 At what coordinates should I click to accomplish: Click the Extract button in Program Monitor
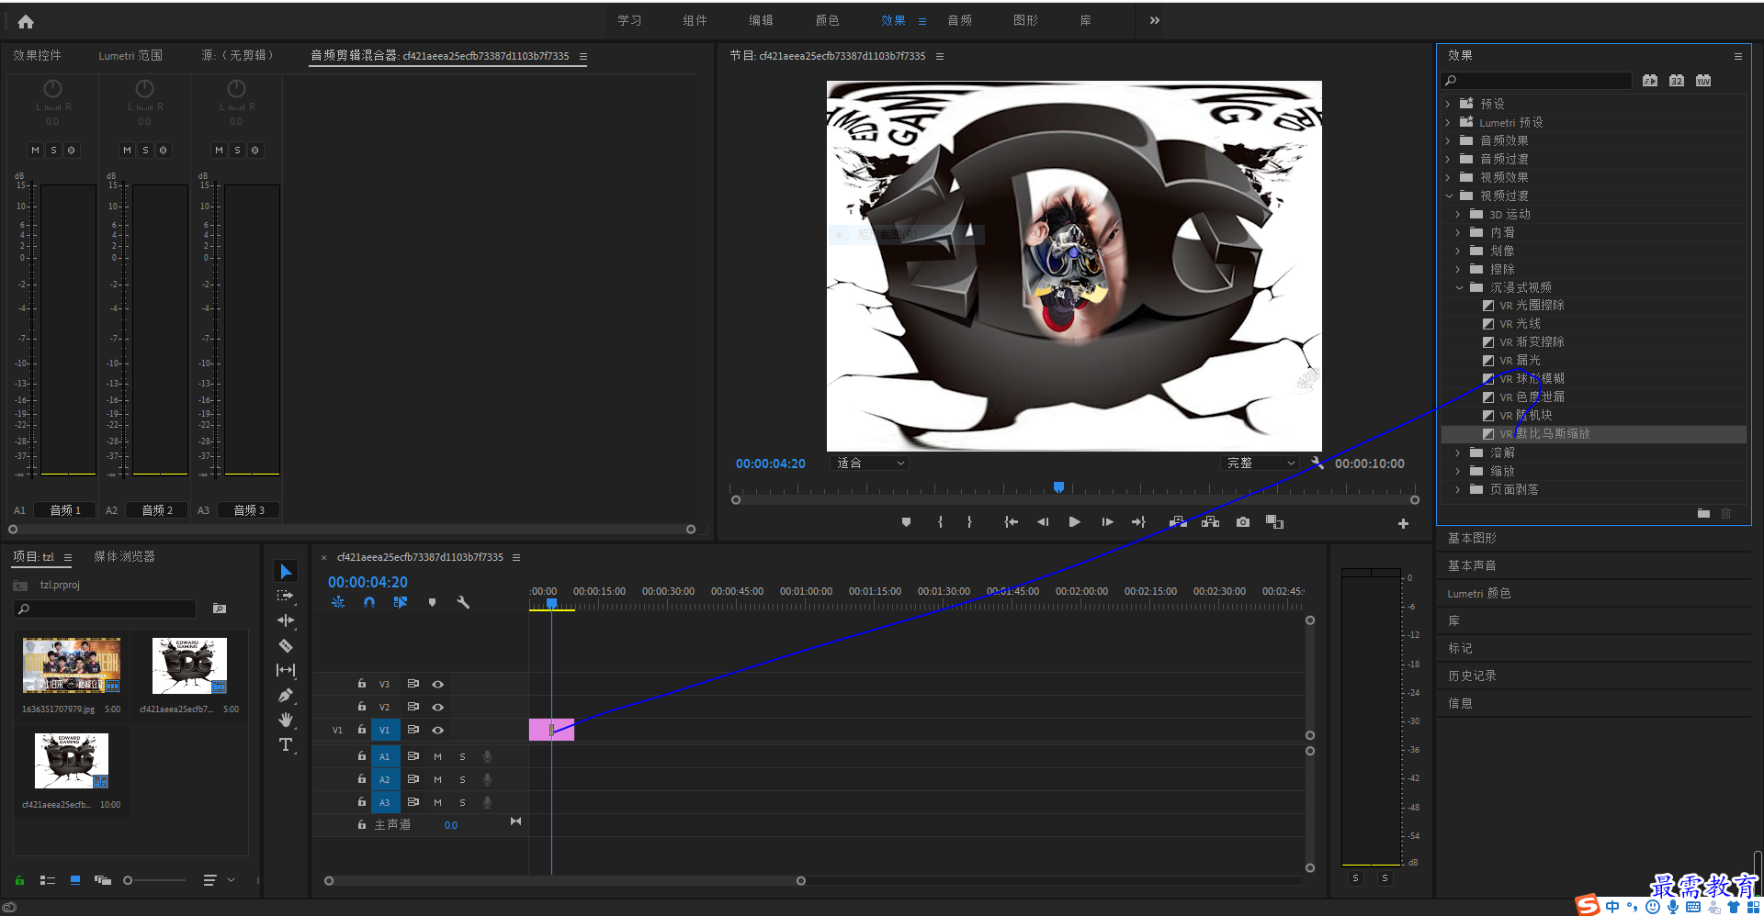(x=1211, y=522)
